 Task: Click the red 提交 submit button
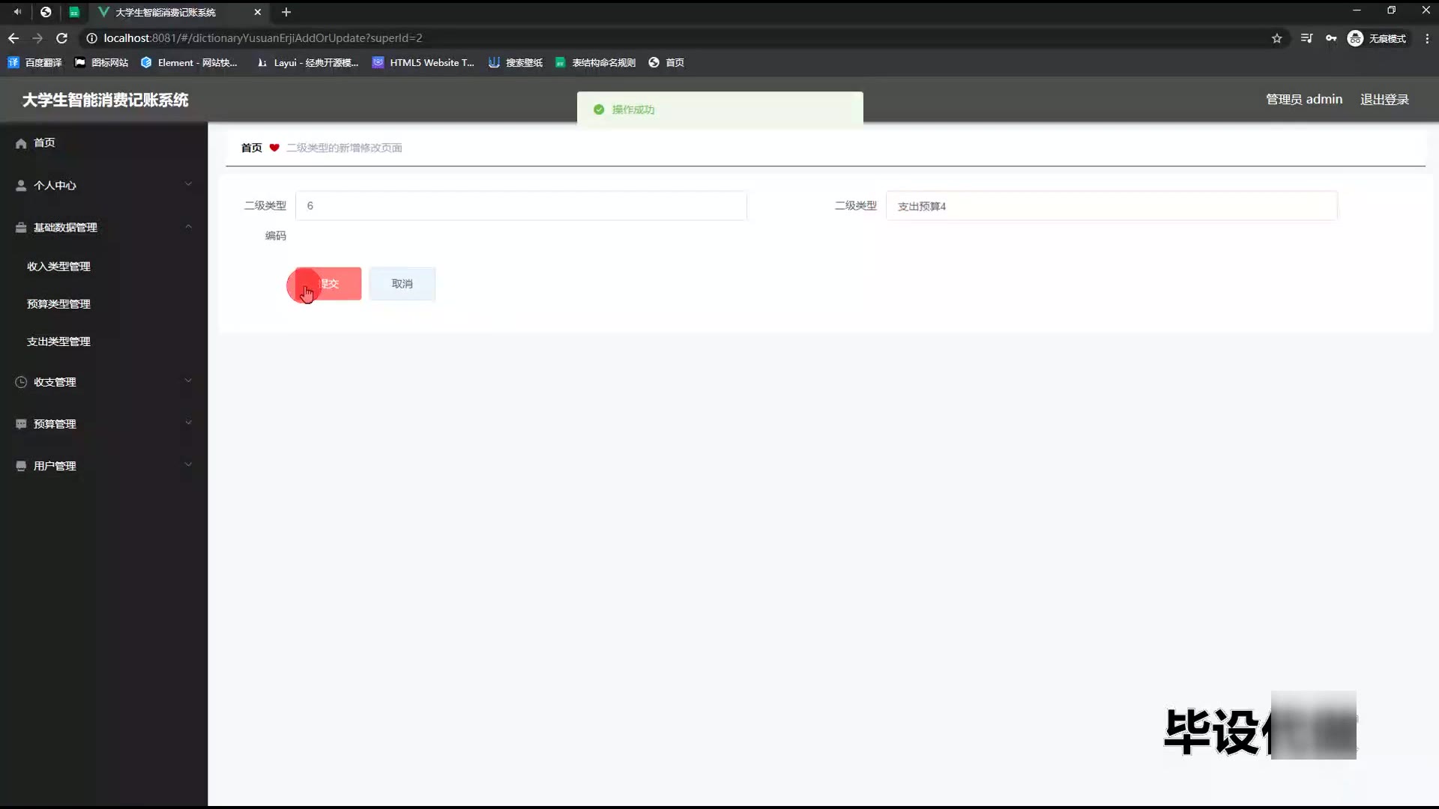click(x=328, y=284)
